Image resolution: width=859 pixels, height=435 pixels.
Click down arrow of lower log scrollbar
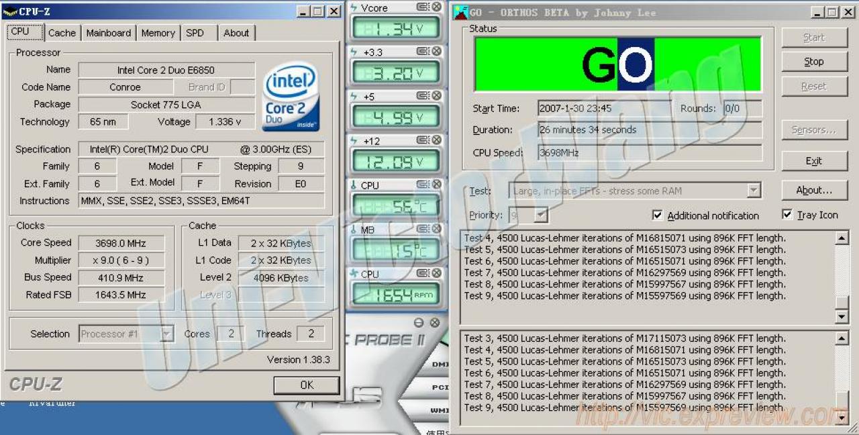pyautogui.click(x=842, y=418)
